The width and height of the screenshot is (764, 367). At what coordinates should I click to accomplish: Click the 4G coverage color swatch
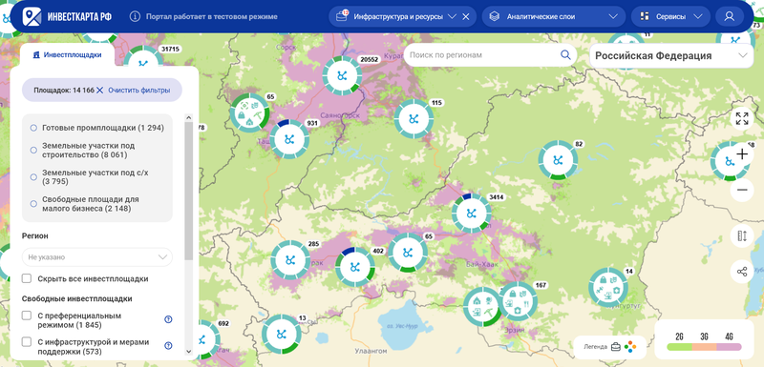click(730, 347)
